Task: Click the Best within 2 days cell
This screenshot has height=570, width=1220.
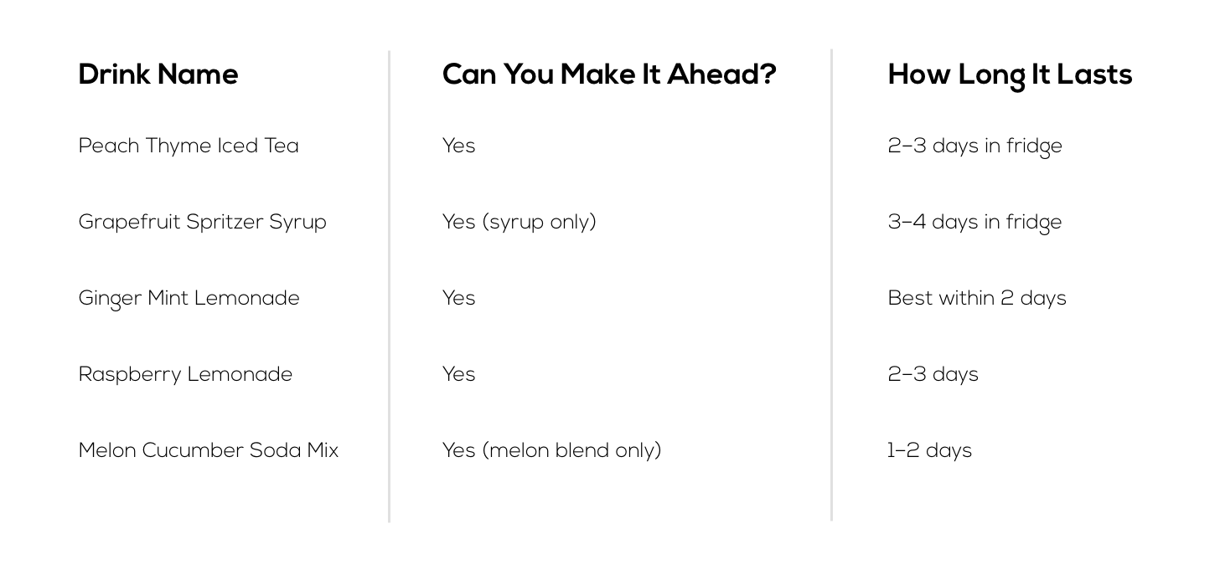Action: (977, 299)
